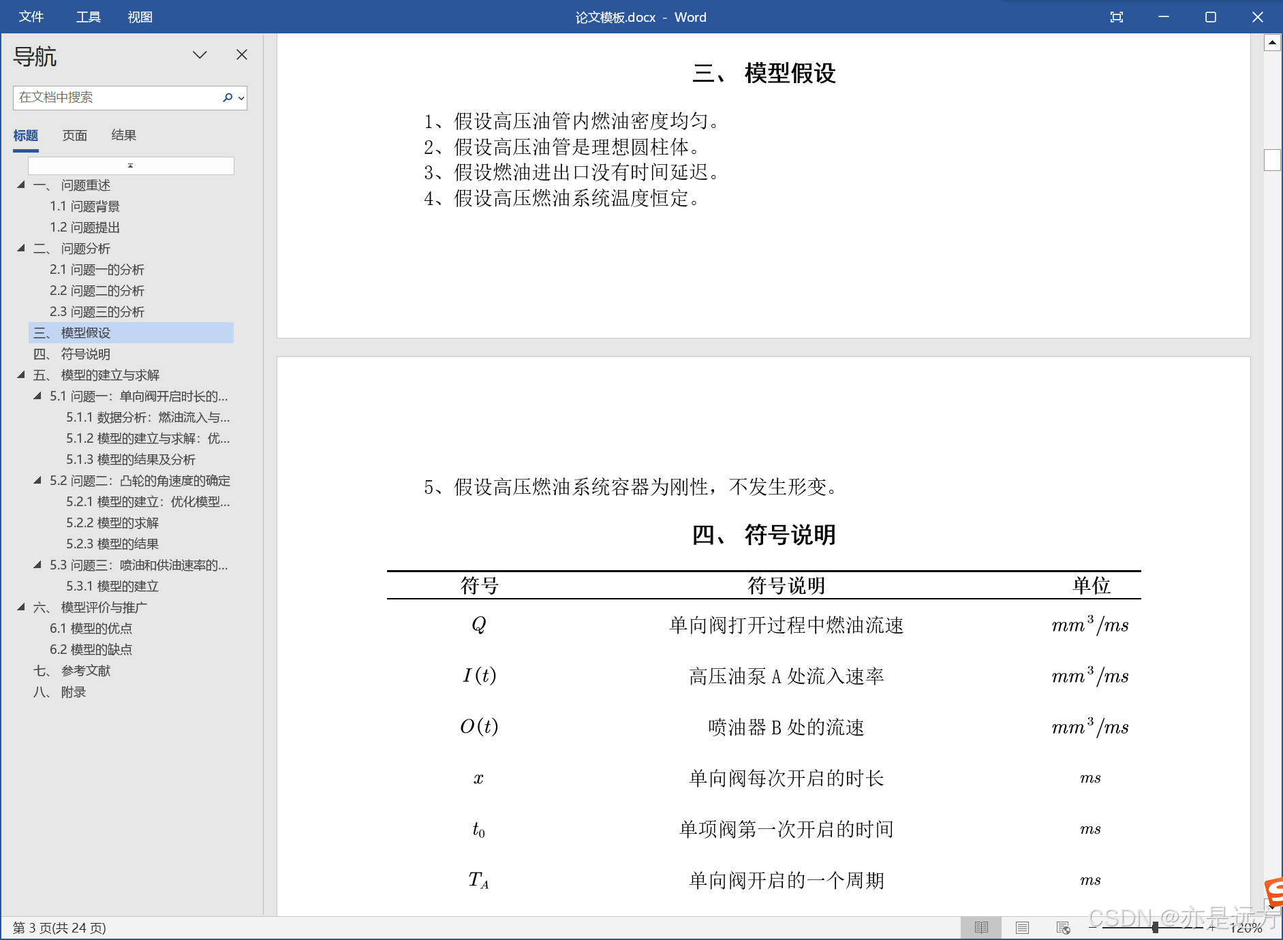
Task: Click the vertical scrollbar thumb
Action: click(x=1272, y=160)
